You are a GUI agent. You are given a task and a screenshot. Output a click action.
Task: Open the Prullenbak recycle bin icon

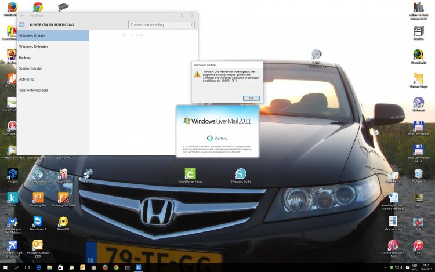[x=418, y=174]
